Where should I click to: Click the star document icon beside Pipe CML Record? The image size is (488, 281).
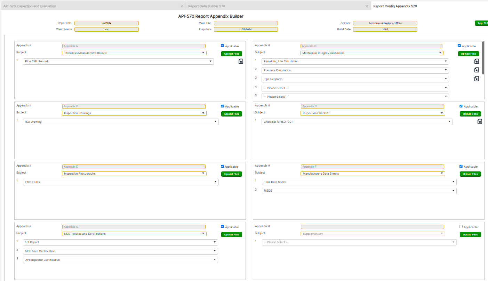point(241,61)
